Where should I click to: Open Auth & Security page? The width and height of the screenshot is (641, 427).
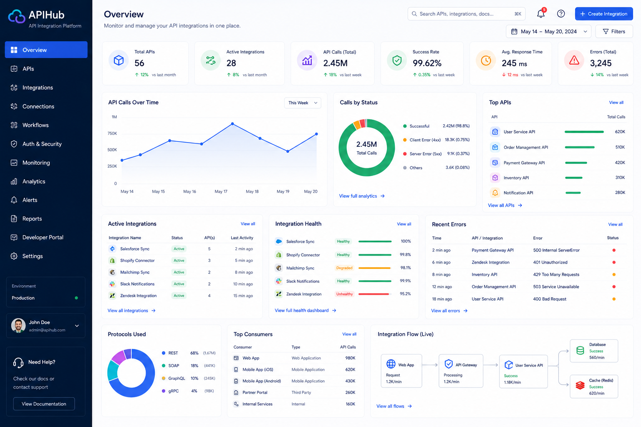[x=46, y=144]
